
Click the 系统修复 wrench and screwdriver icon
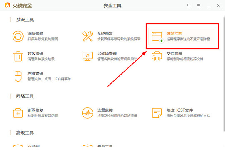(x=87, y=37)
